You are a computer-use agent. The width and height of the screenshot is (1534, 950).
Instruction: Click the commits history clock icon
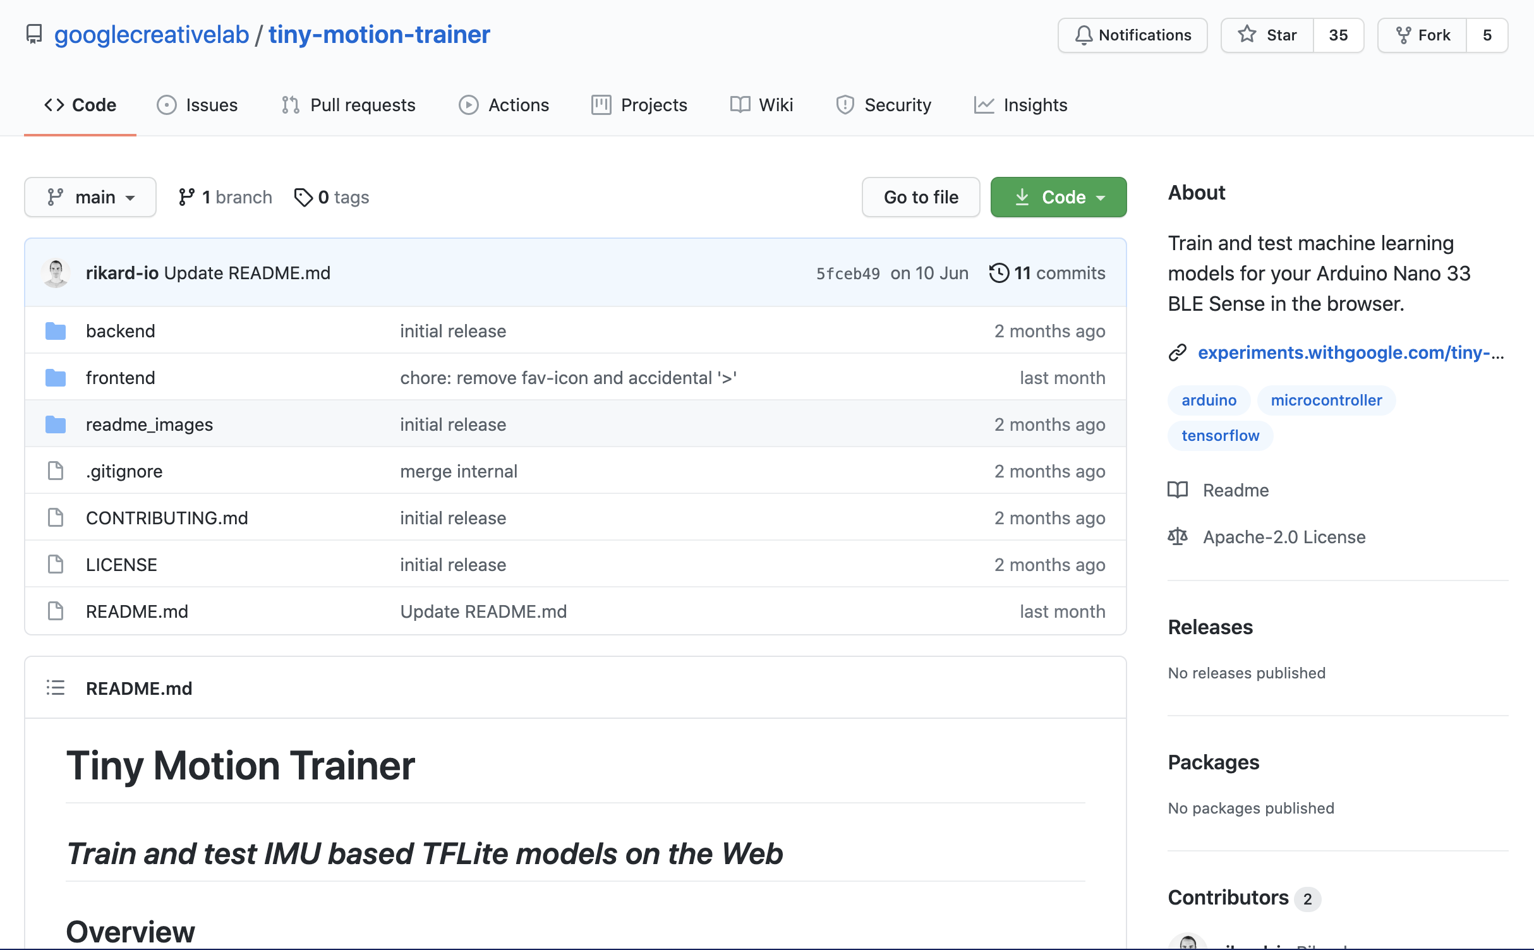[x=999, y=273]
